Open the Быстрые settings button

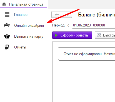point(105,35)
